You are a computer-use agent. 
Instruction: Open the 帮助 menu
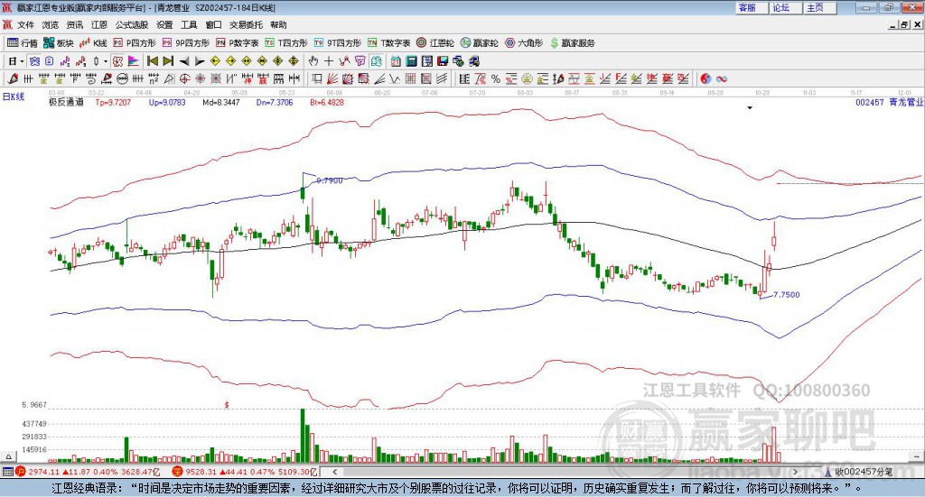[278, 24]
